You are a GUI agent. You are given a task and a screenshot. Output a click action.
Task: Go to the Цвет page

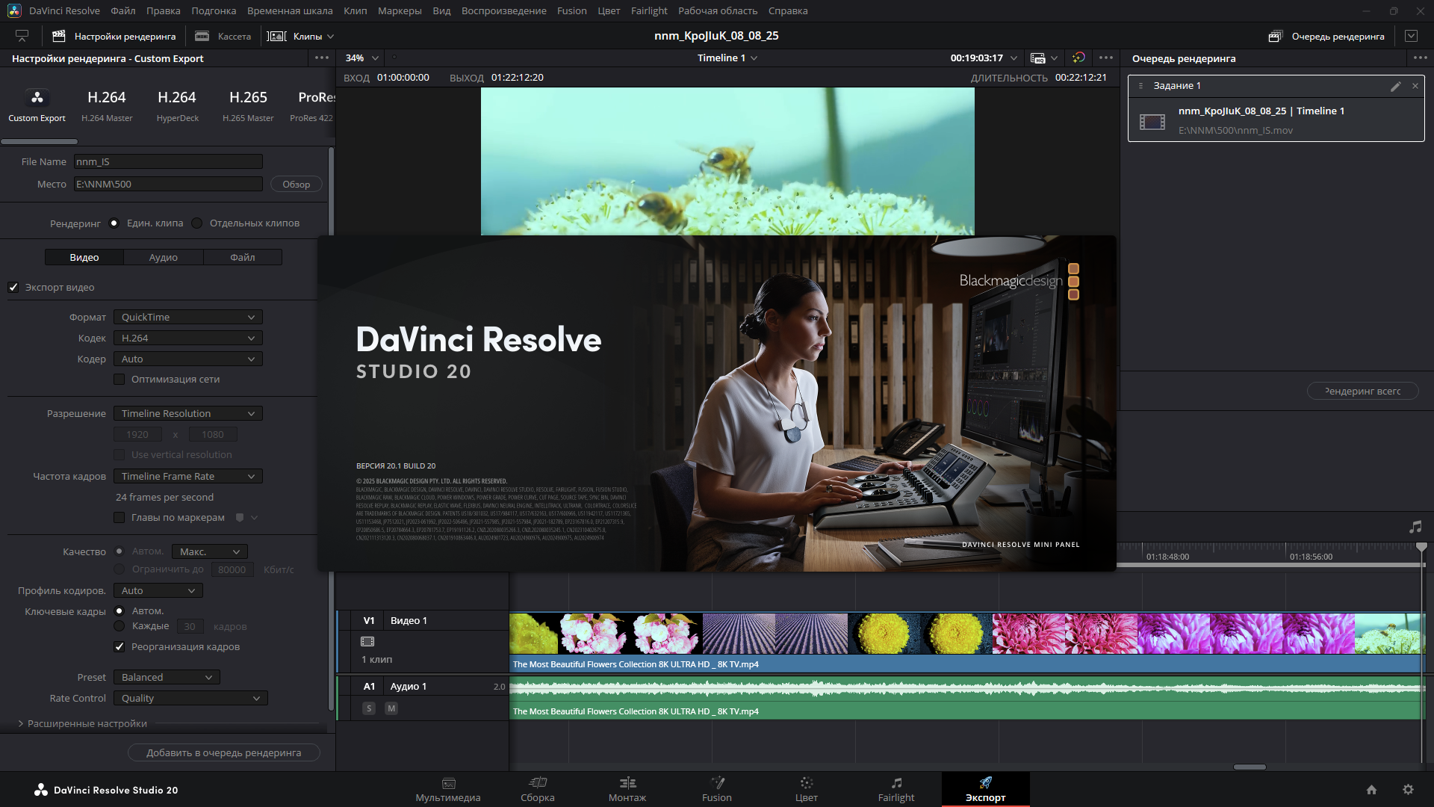tap(807, 790)
